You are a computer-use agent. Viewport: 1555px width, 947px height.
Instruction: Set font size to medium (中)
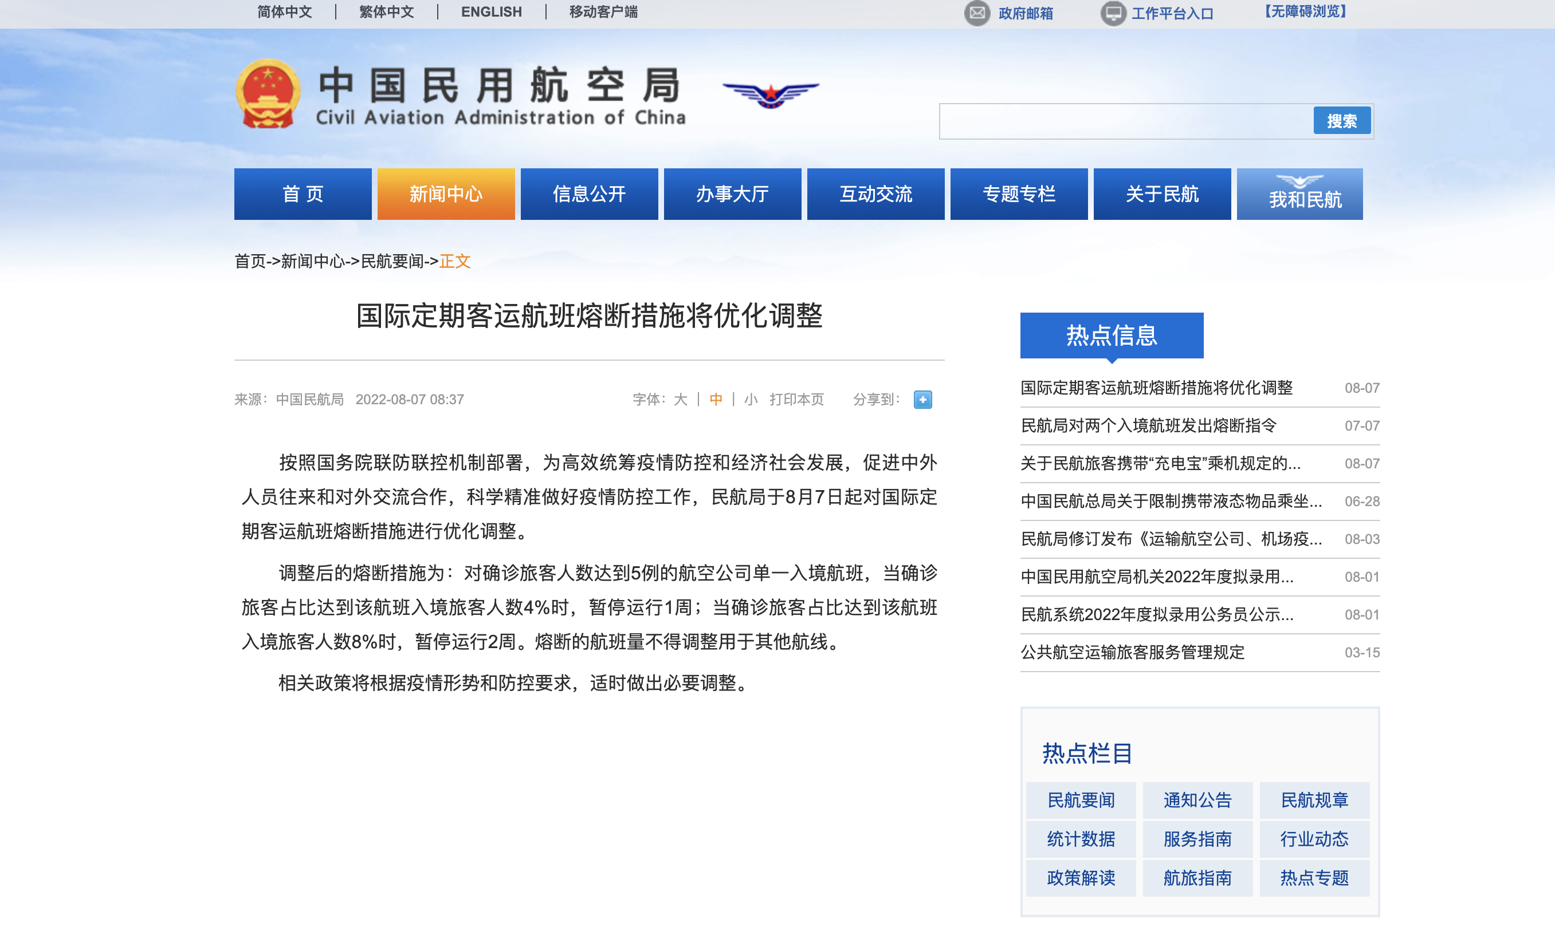coord(716,399)
